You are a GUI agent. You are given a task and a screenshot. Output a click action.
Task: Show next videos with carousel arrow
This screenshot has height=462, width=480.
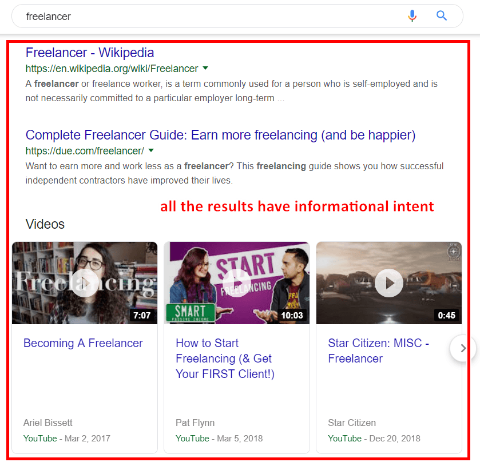[x=463, y=348]
